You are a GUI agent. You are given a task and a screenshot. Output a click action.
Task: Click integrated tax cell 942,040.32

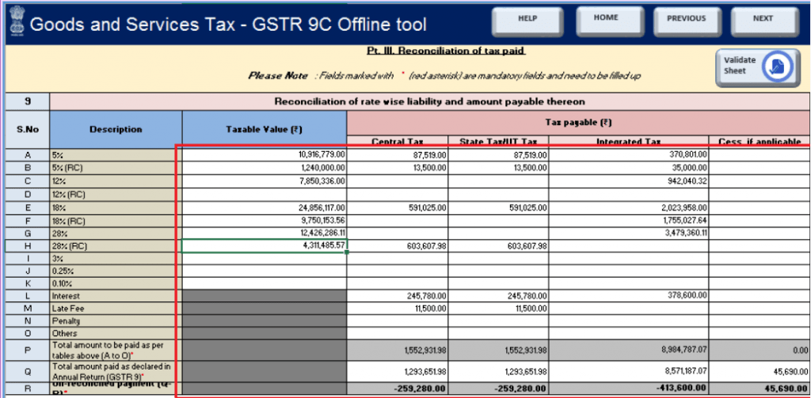tap(628, 180)
